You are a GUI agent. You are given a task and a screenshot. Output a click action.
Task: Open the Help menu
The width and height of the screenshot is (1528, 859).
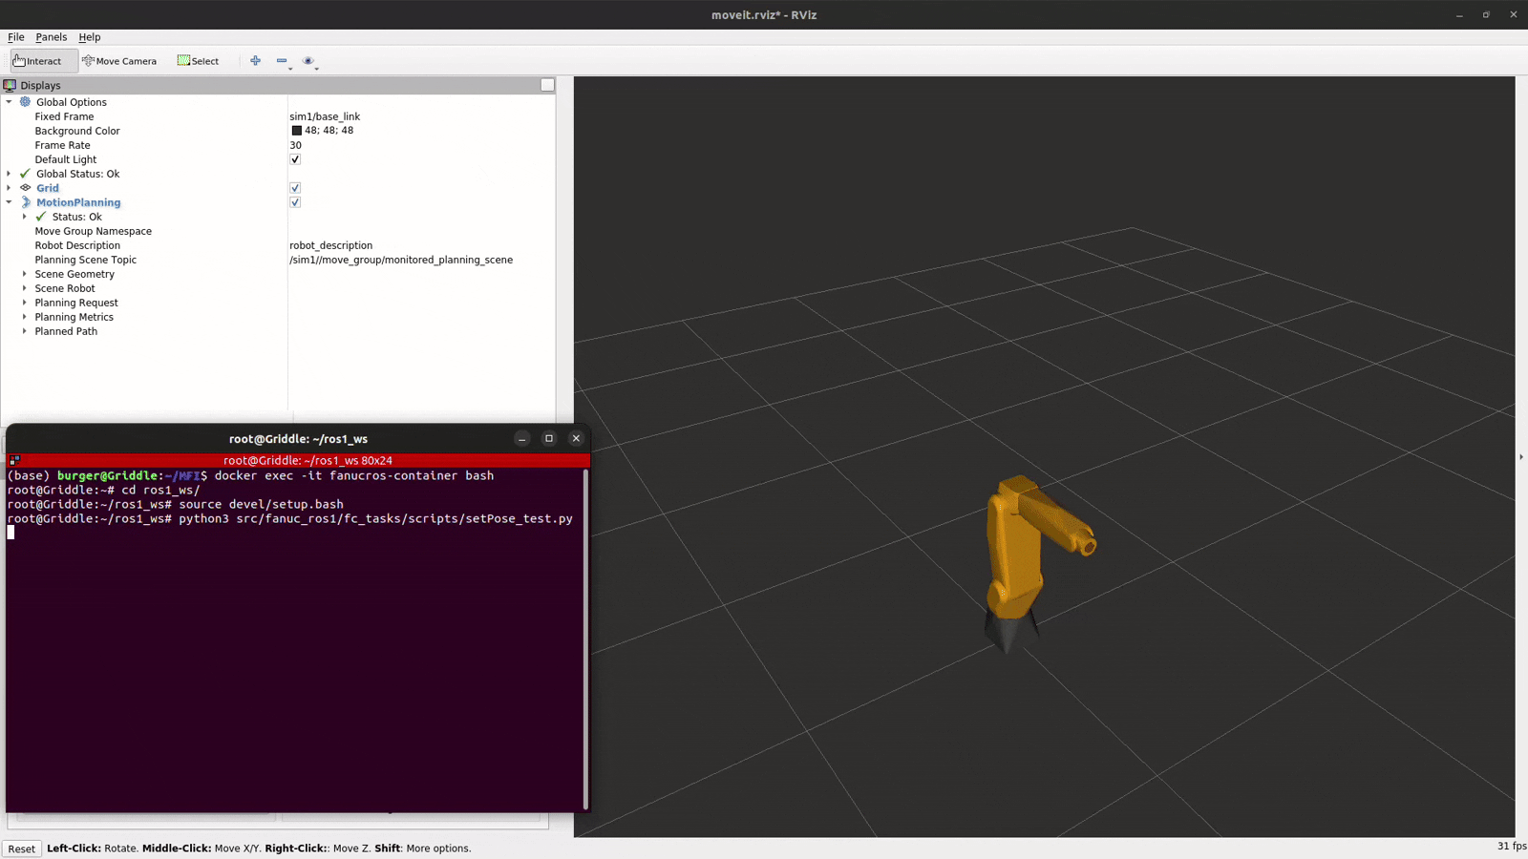90,37
